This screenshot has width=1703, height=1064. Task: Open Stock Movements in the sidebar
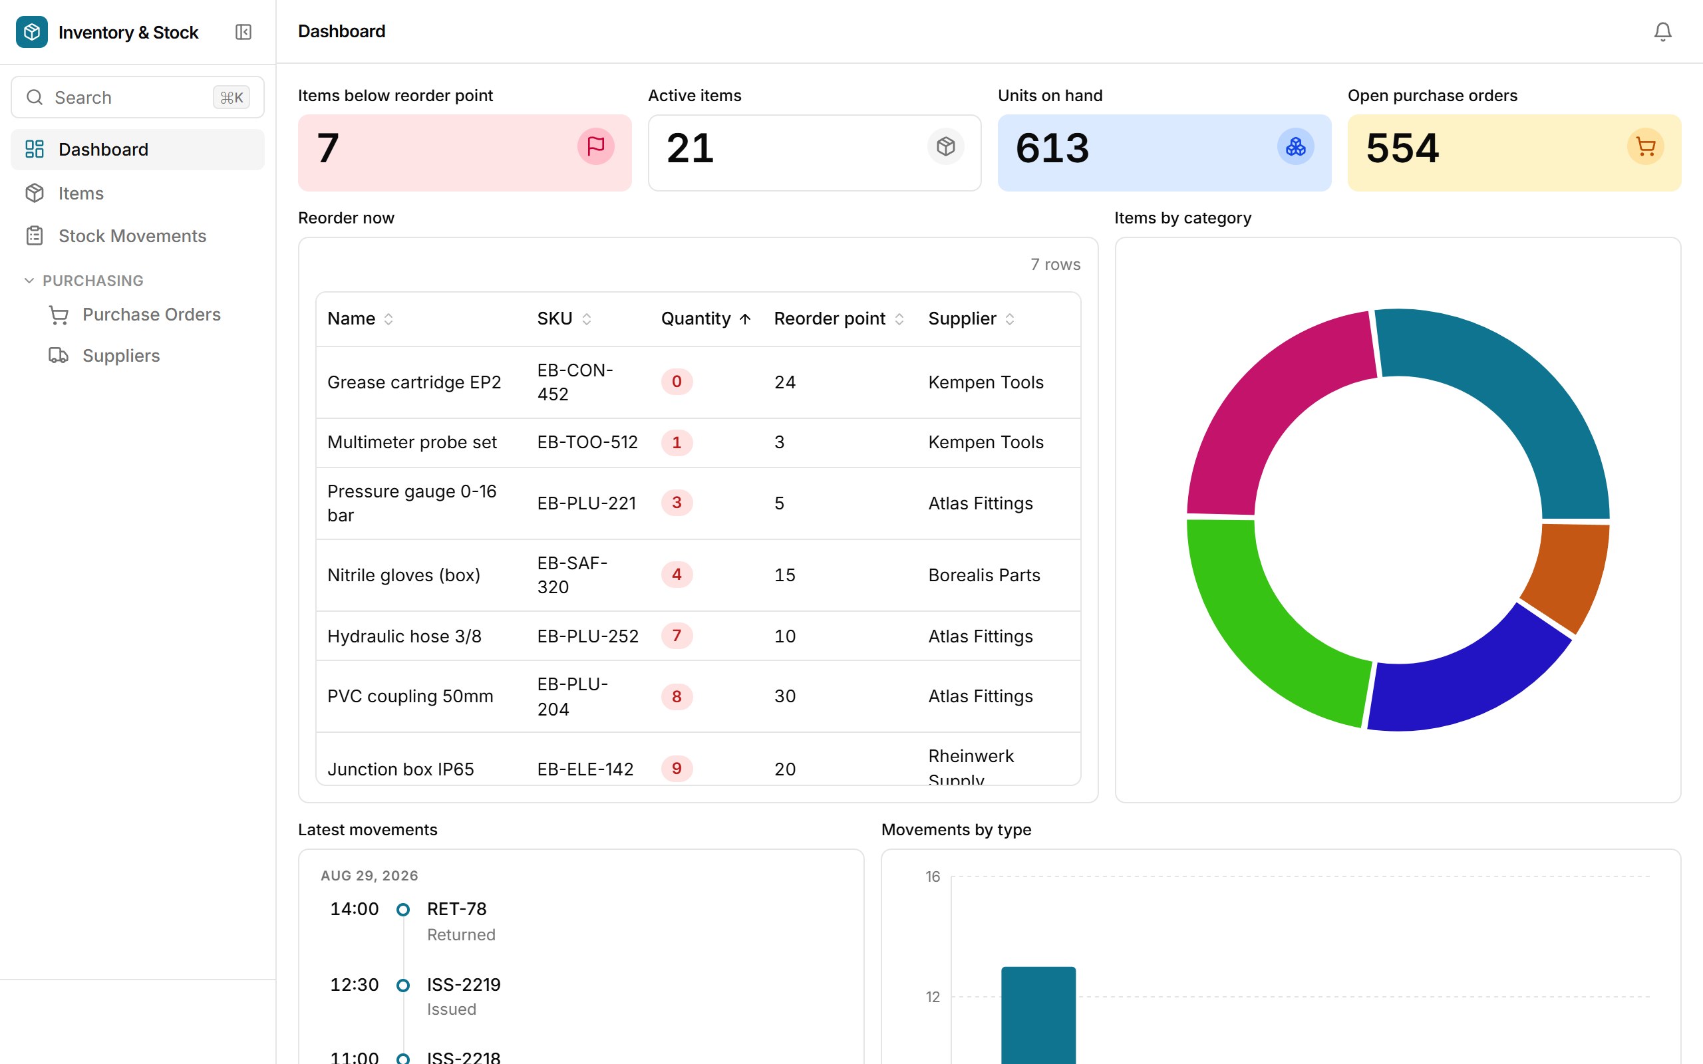pos(138,235)
